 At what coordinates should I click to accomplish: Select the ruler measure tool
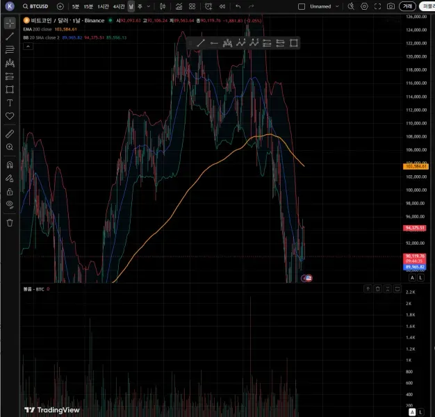tap(10, 134)
